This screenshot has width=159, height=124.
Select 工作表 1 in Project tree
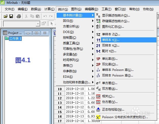click(15, 38)
